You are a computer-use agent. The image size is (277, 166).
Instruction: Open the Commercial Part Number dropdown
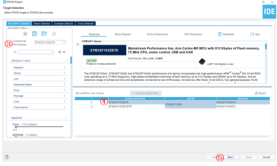(64, 43)
